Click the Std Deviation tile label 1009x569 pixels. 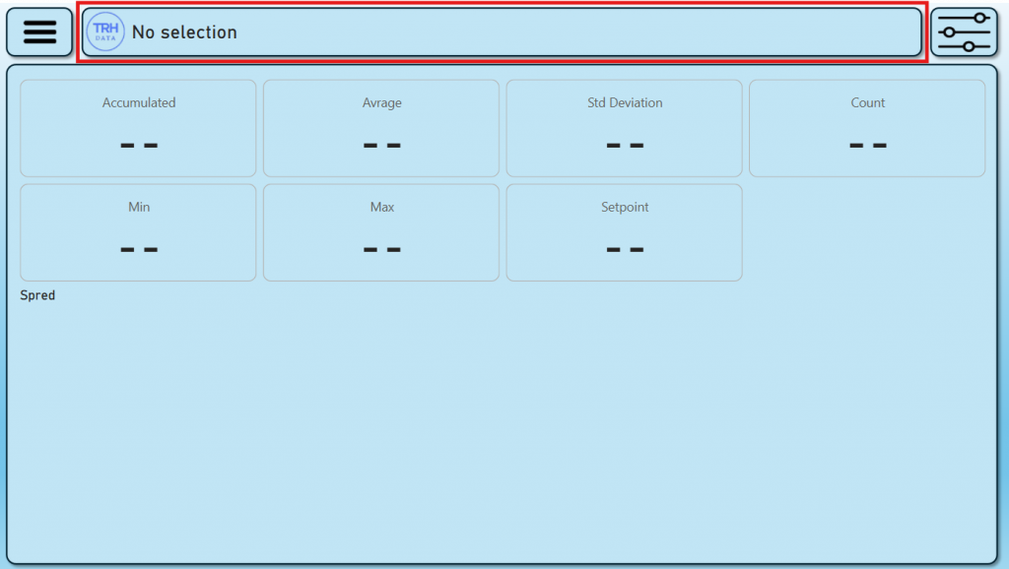click(625, 102)
